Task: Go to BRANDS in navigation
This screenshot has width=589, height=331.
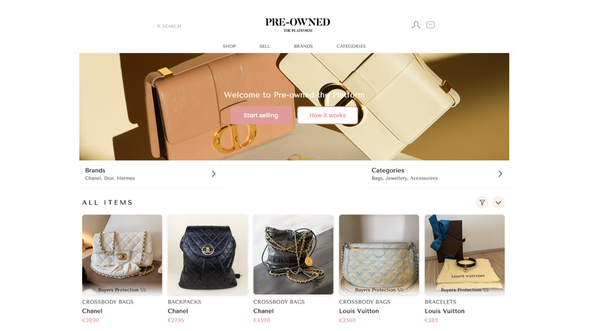Action: [303, 46]
